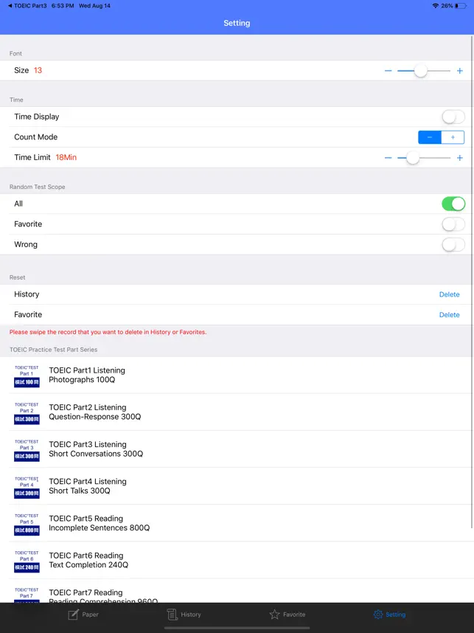Open TOEIC Part4 Short Talks 300Q
474x633 pixels.
[237, 486]
